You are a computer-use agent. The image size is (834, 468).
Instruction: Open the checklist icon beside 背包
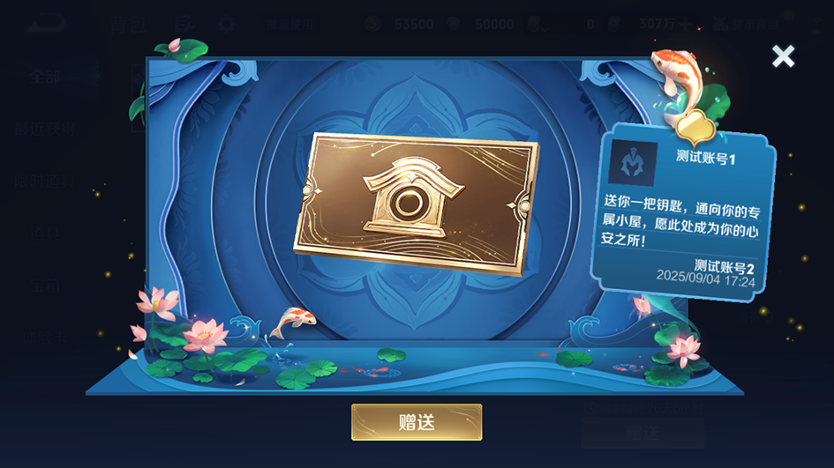click(x=184, y=24)
